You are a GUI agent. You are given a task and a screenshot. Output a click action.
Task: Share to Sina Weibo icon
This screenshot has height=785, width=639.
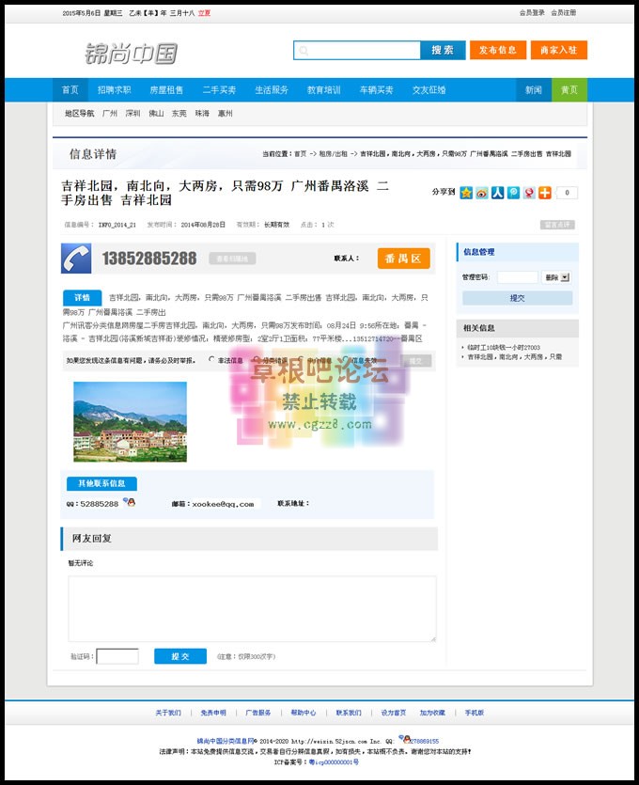click(482, 193)
